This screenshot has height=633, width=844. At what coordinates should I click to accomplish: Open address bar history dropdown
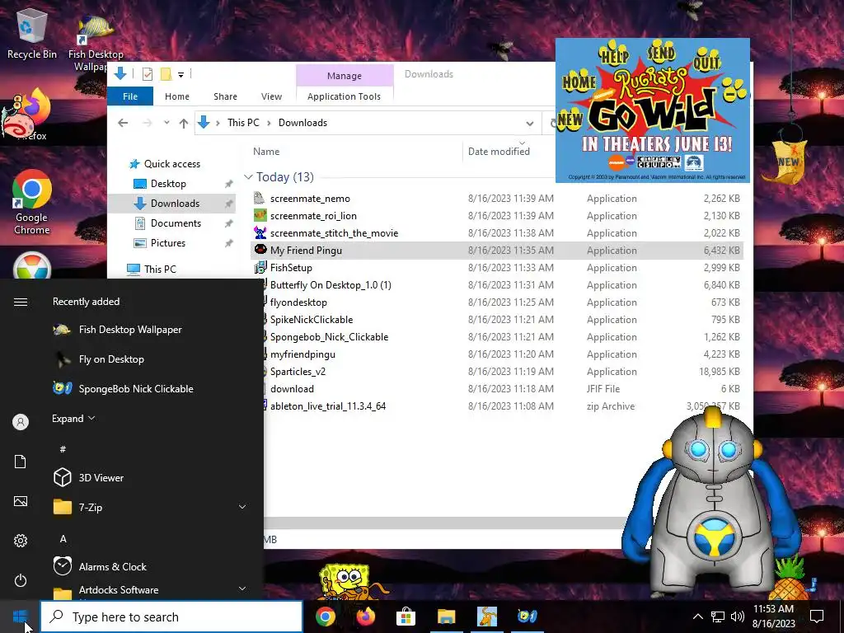point(530,124)
